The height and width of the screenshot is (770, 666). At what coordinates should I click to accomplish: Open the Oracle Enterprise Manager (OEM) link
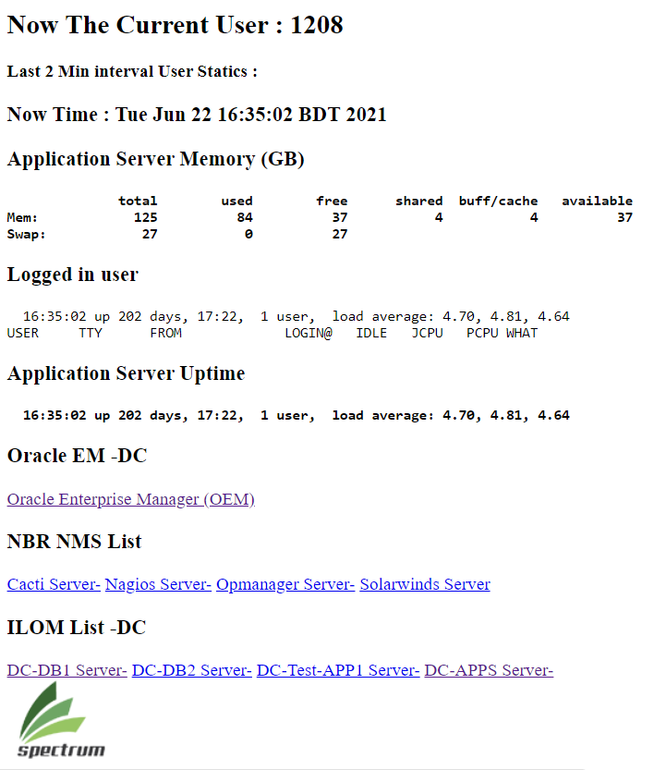(130, 499)
